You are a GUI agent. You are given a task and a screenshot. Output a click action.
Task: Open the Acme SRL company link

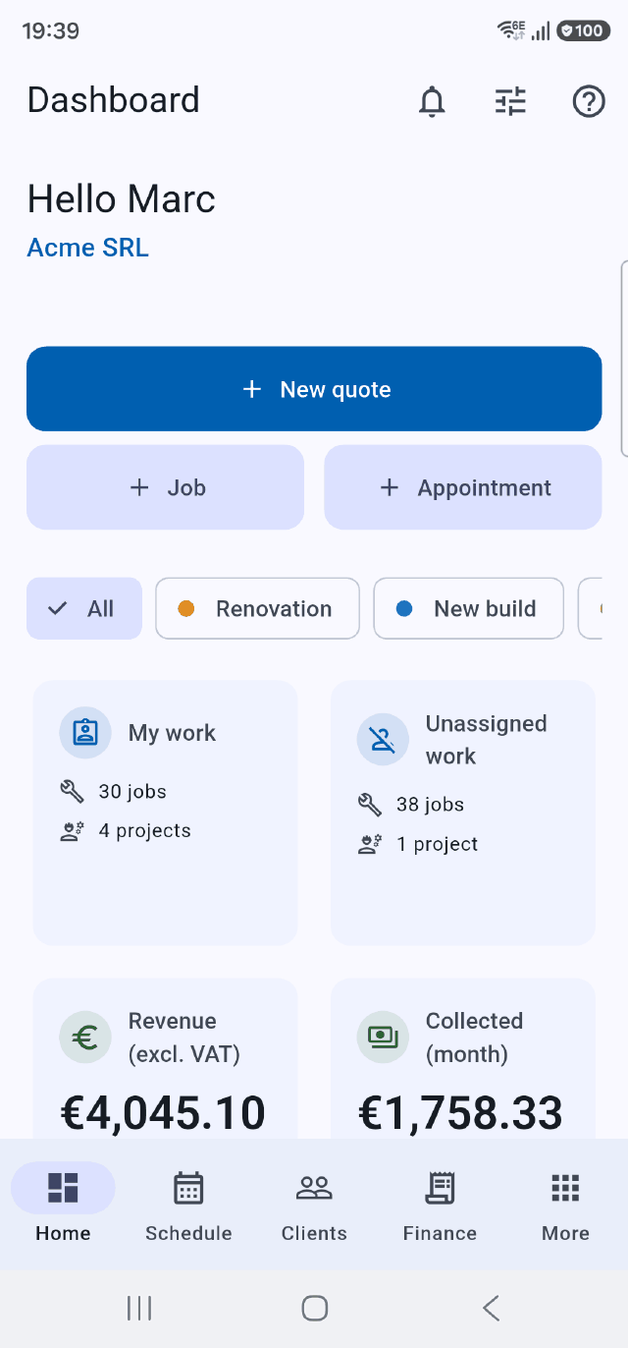pos(87,248)
